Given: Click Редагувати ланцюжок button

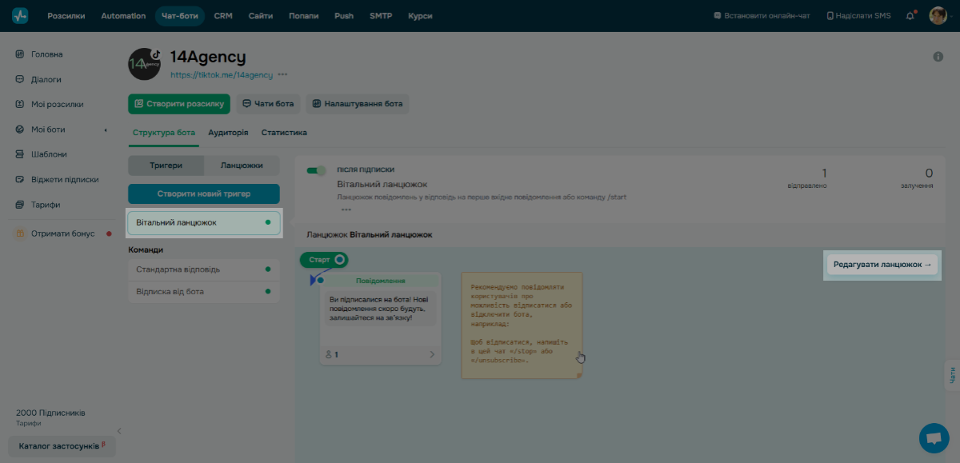Looking at the screenshot, I should [x=882, y=265].
